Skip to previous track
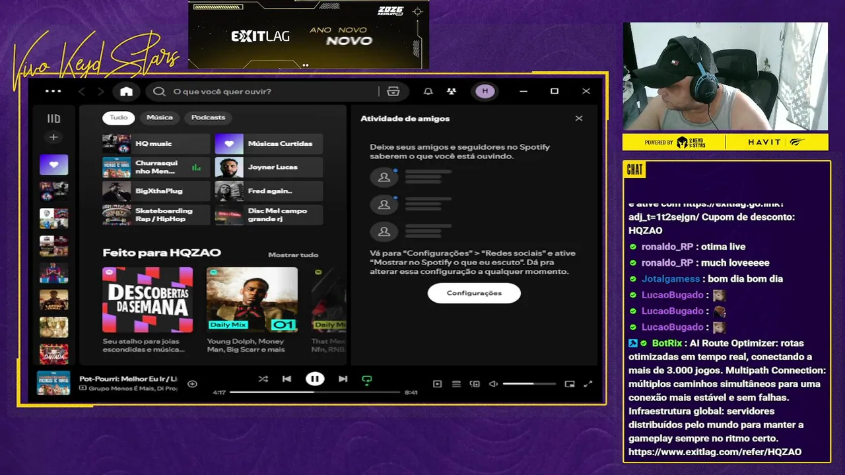Image resolution: width=845 pixels, height=475 pixels. 287,379
